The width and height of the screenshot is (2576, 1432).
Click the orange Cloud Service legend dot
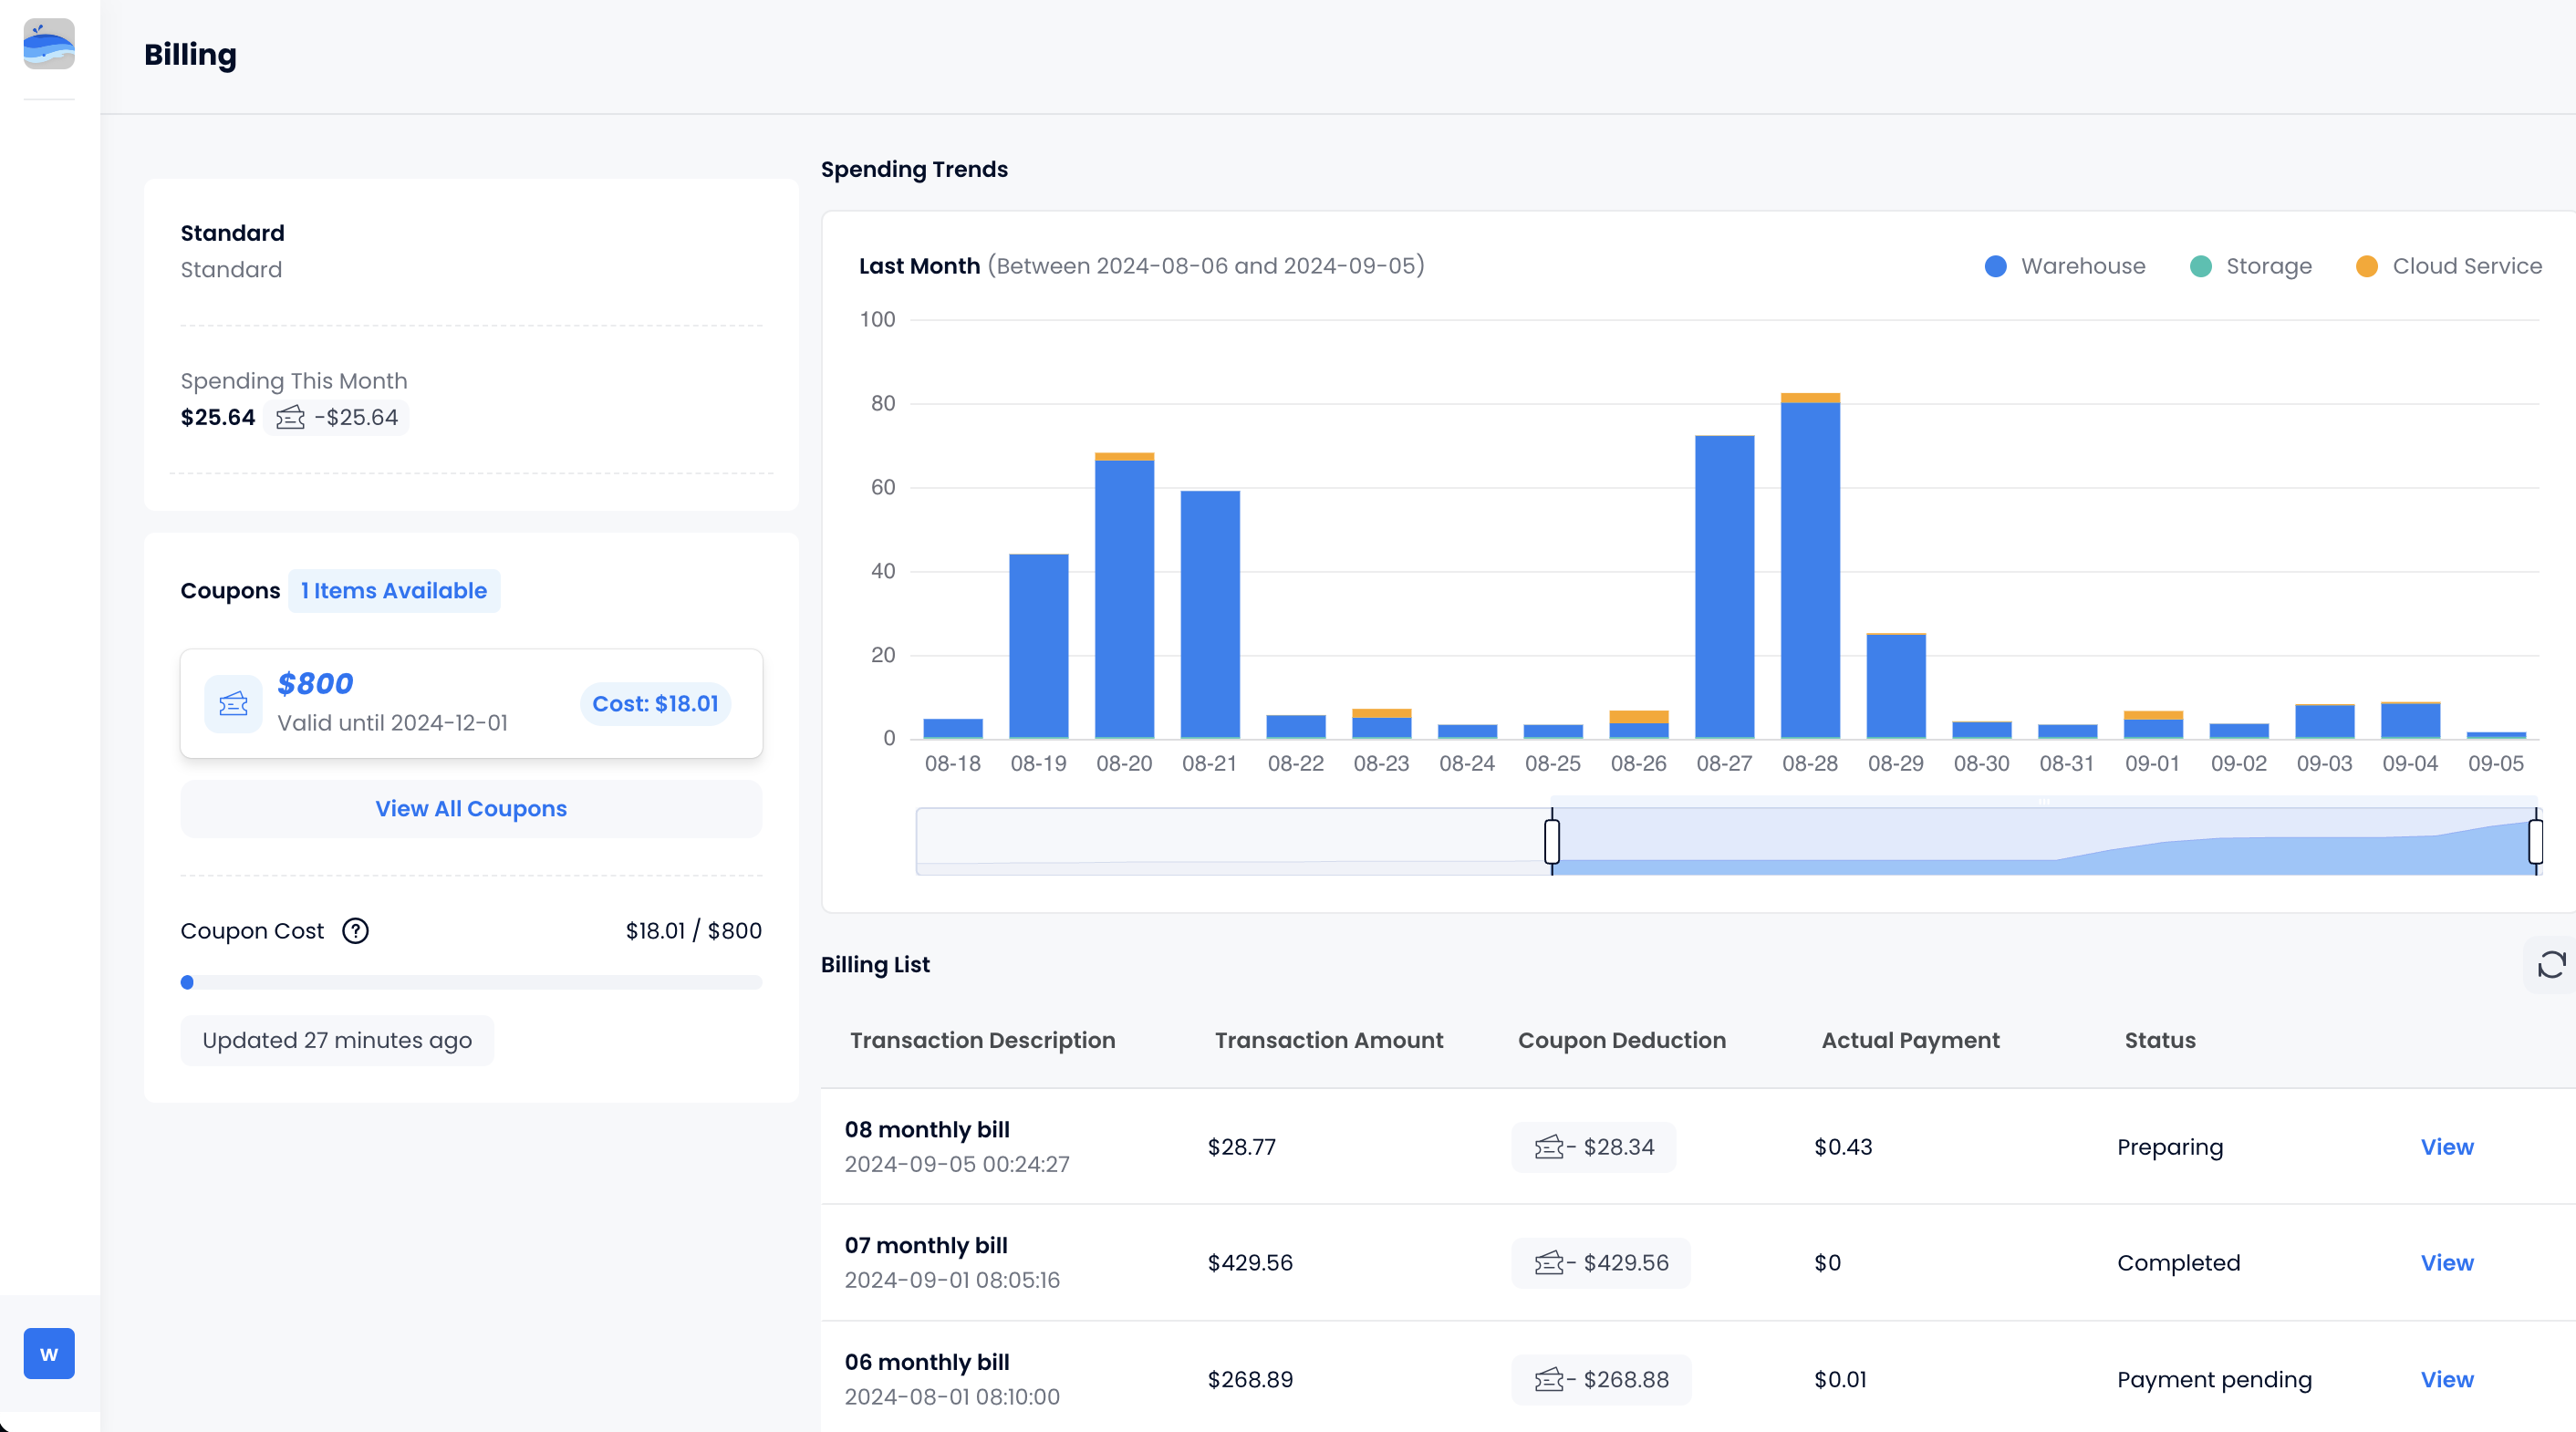pyautogui.click(x=2366, y=266)
